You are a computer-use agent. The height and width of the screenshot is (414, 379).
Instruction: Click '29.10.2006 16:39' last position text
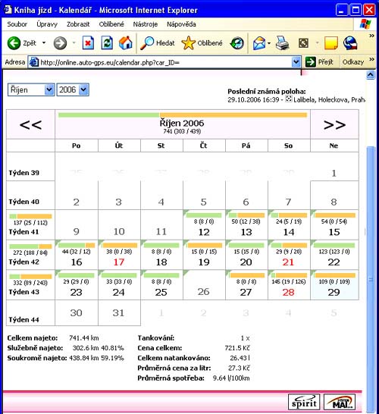point(253,99)
